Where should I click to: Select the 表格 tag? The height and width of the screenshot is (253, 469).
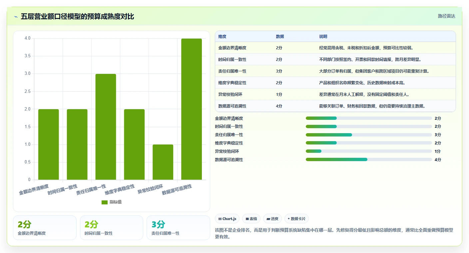[251, 219]
